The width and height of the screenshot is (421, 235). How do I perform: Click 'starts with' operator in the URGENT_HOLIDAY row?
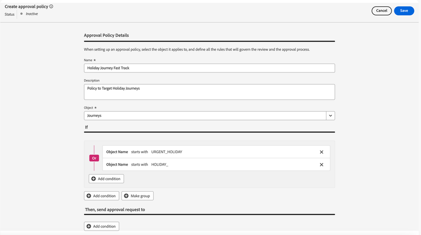[139, 152]
